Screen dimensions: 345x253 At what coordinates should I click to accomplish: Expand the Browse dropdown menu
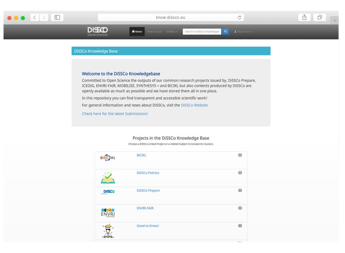point(172,31)
